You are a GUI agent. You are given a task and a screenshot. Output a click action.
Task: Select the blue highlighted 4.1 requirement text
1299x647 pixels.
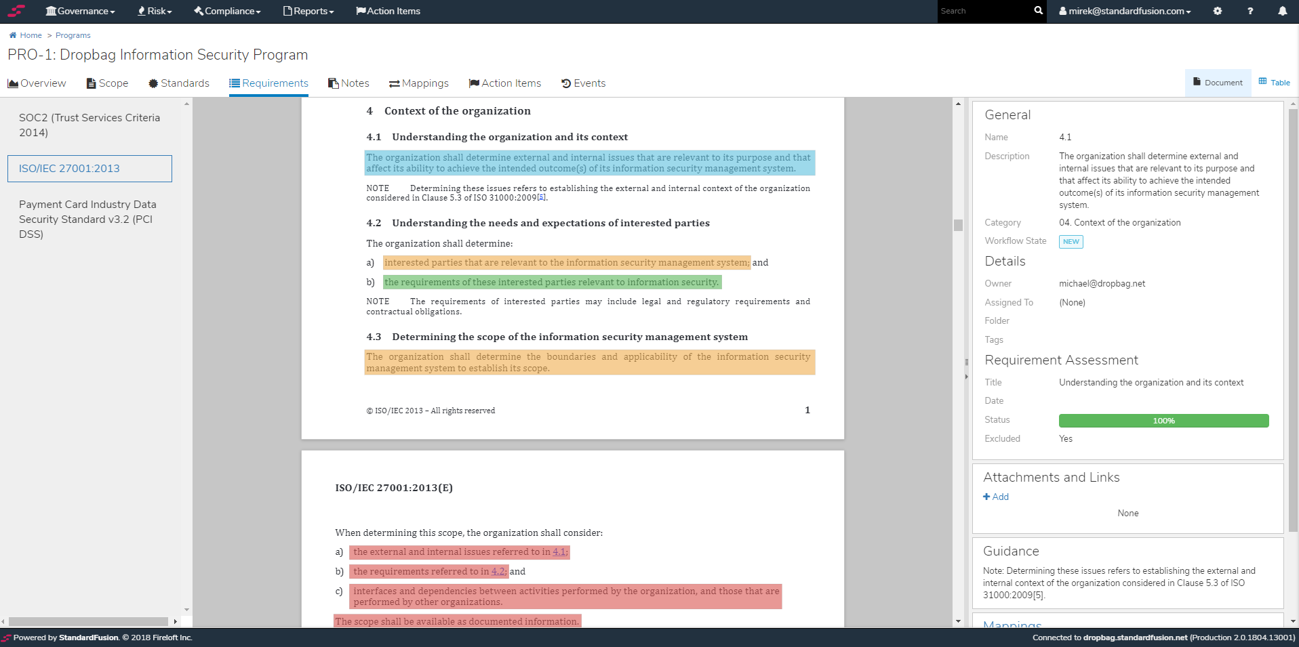tap(589, 163)
